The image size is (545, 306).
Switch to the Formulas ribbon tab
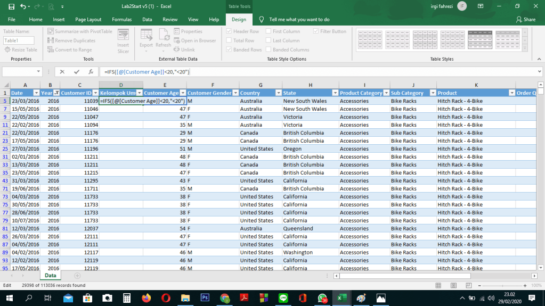coord(121,19)
